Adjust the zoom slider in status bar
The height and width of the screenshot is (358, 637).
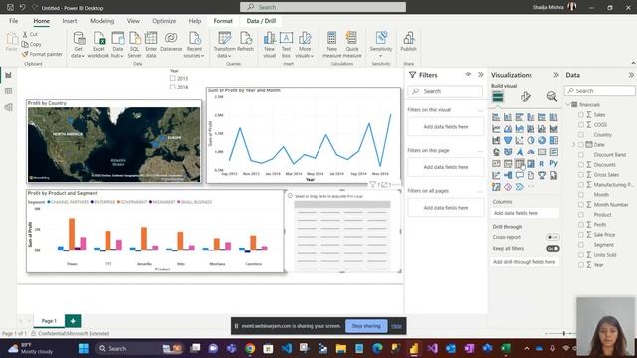tap(564, 334)
